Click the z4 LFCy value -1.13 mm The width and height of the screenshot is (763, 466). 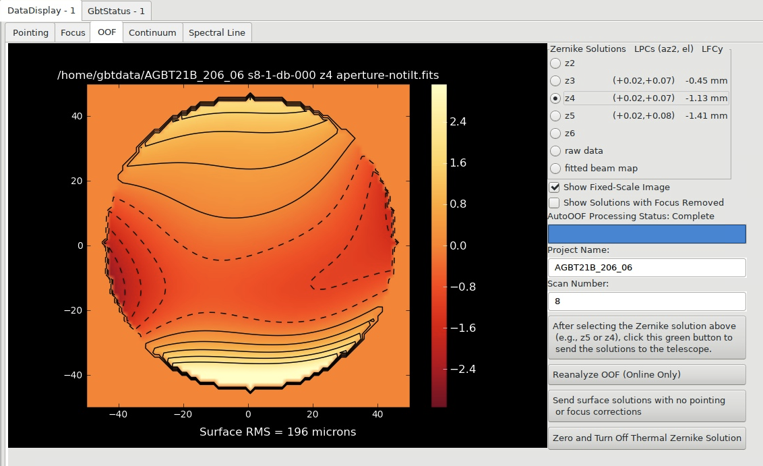706,98
